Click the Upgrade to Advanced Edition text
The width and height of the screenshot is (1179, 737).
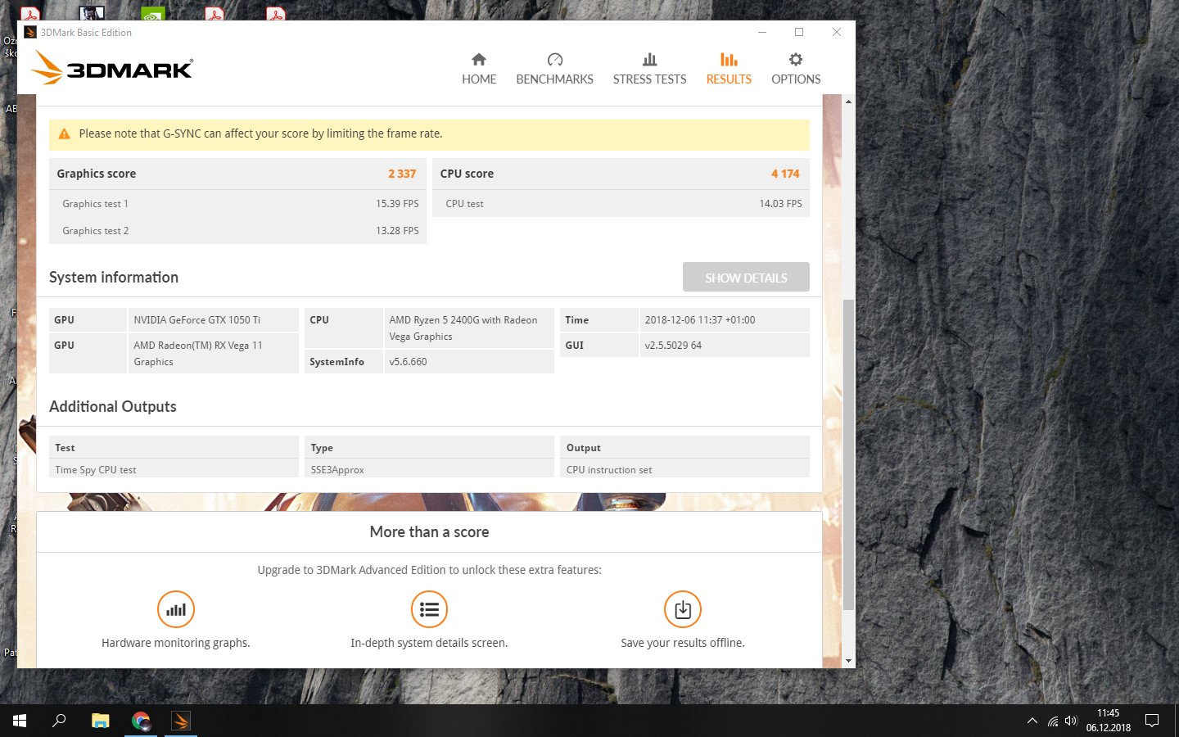(x=429, y=570)
